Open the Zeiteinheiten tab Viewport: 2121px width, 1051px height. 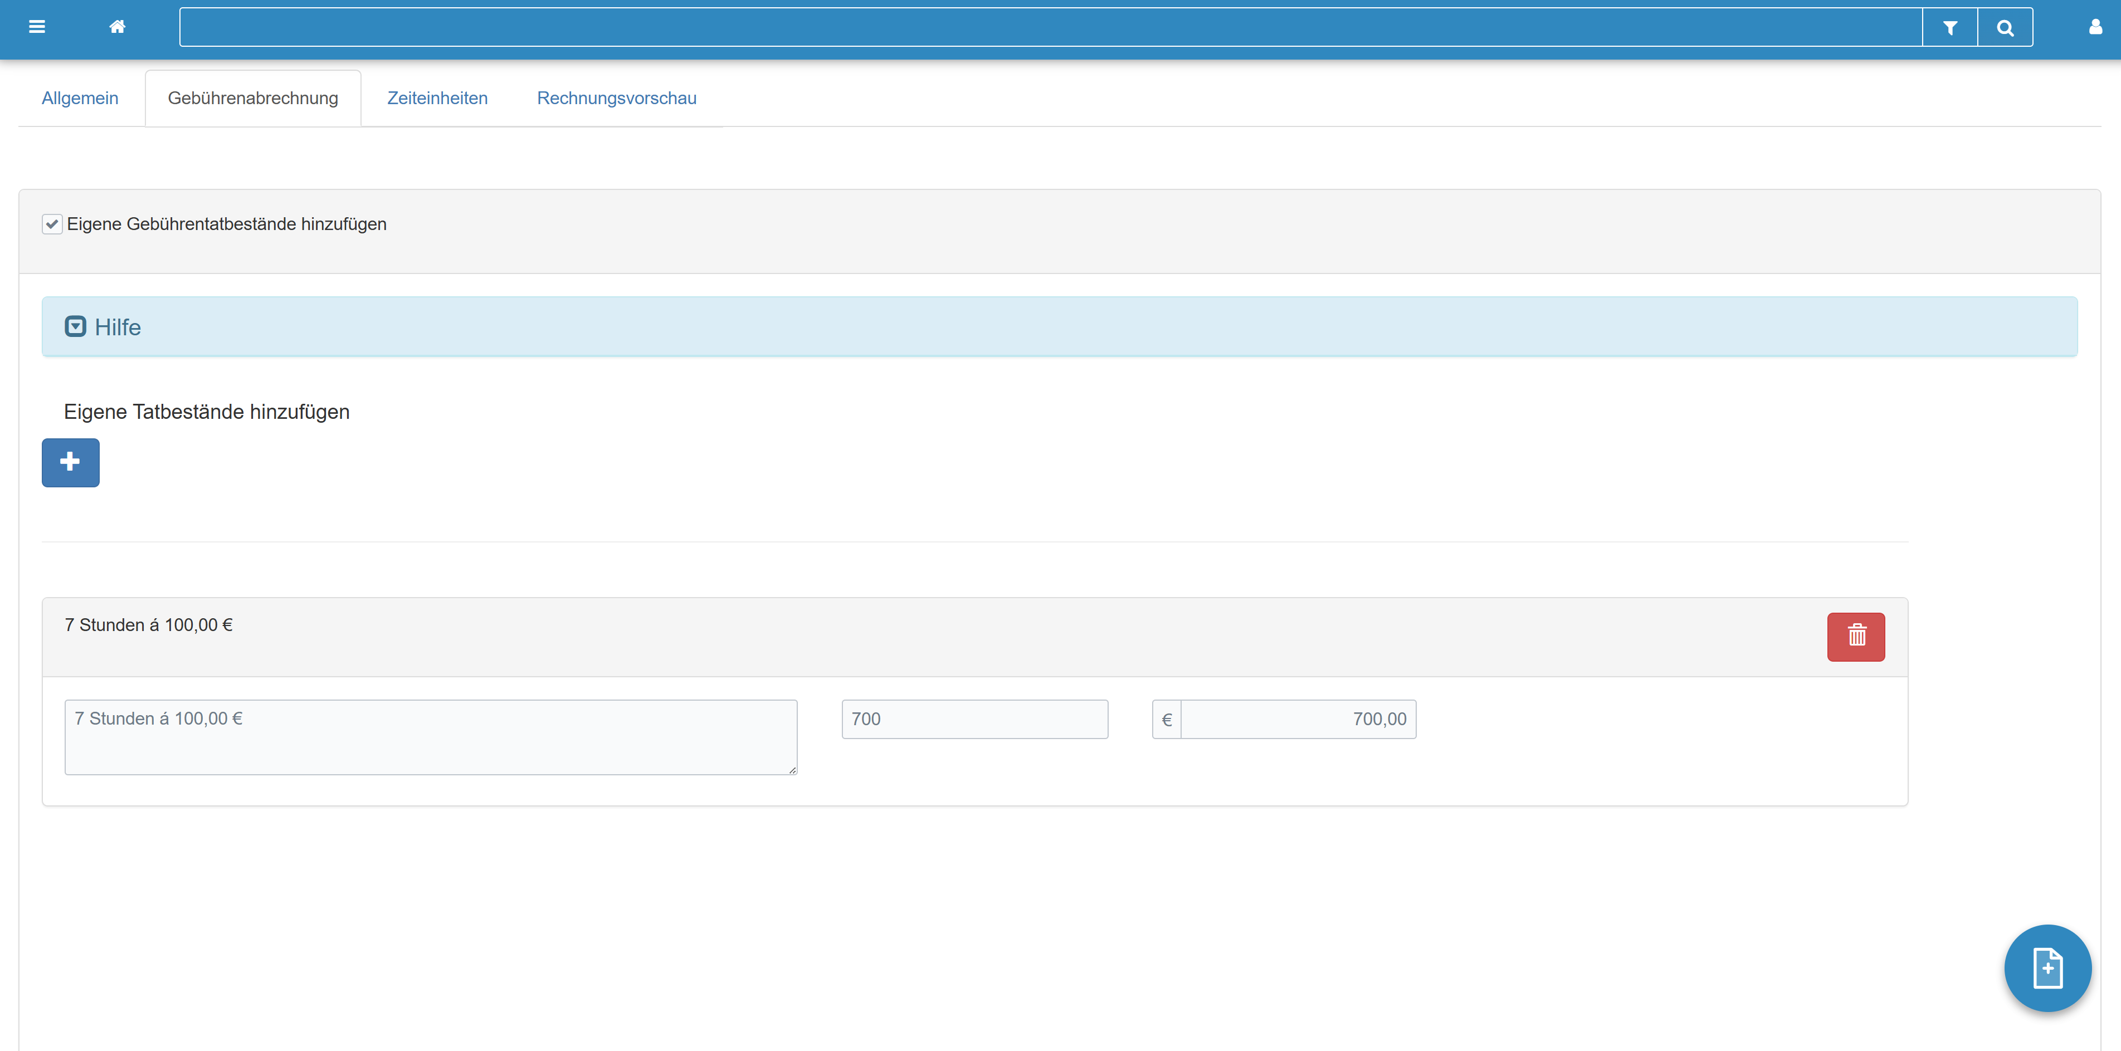[x=437, y=99]
